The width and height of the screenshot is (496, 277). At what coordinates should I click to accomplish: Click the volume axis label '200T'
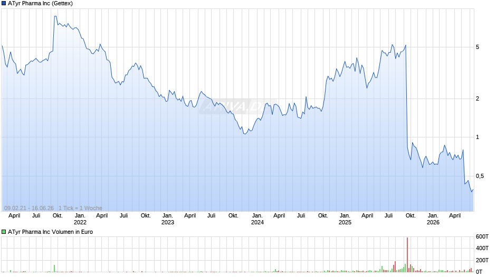click(x=482, y=260)
